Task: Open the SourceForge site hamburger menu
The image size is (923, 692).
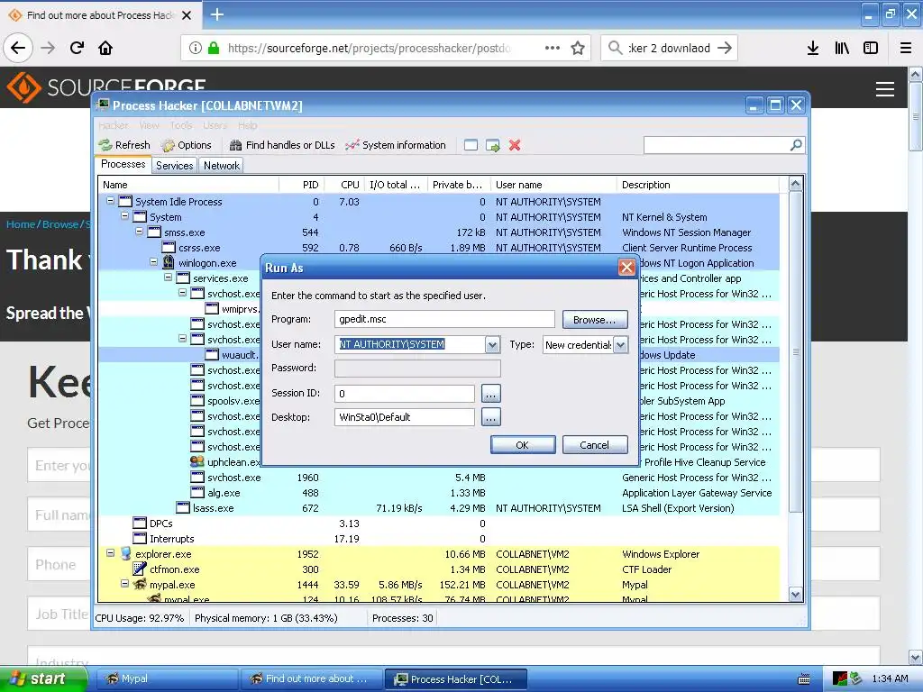Action: point(885,89)
